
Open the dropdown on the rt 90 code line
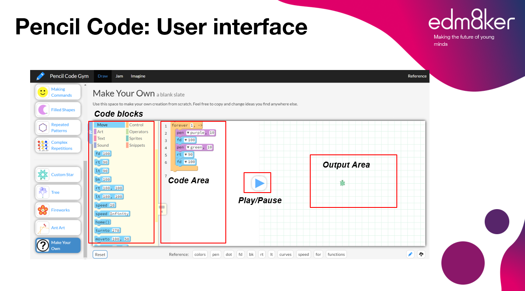(x=189, y=155)
